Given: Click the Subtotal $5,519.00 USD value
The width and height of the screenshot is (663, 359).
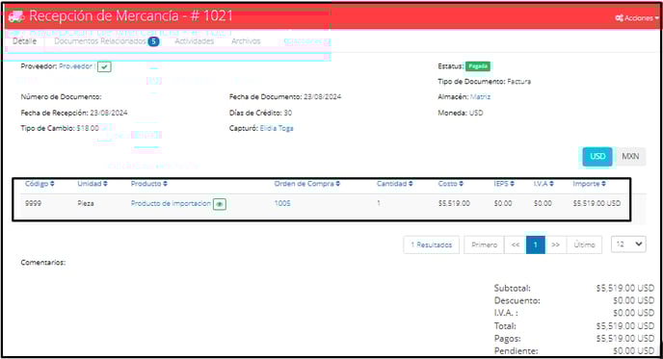Looking at the screenshot, I should click(x=625, y=288).
